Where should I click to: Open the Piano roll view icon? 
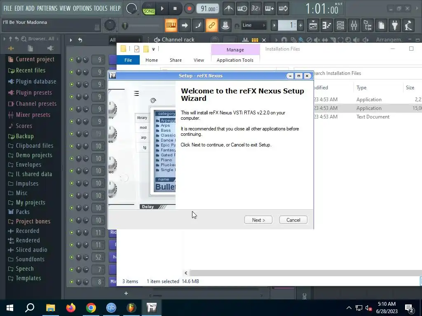(x=327, y=26)
